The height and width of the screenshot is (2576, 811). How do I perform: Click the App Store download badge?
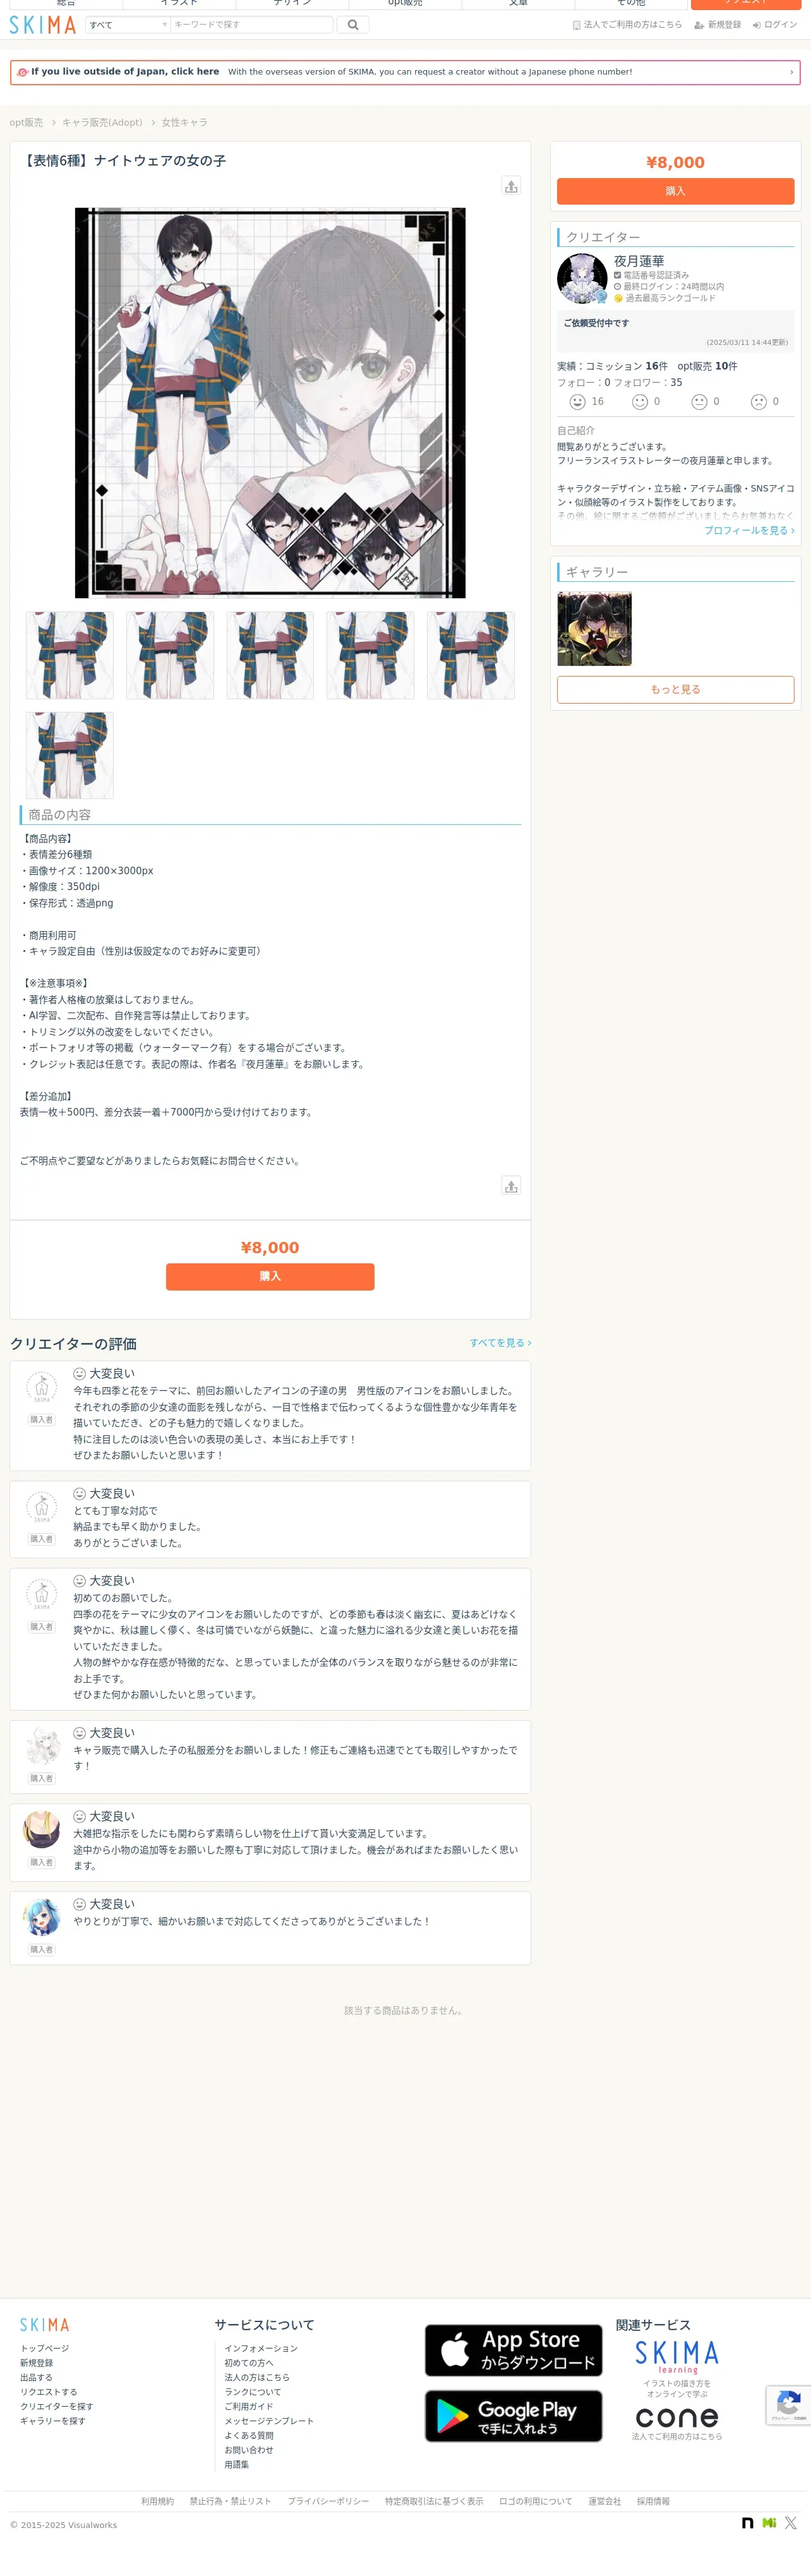(x=513, y=2351)
